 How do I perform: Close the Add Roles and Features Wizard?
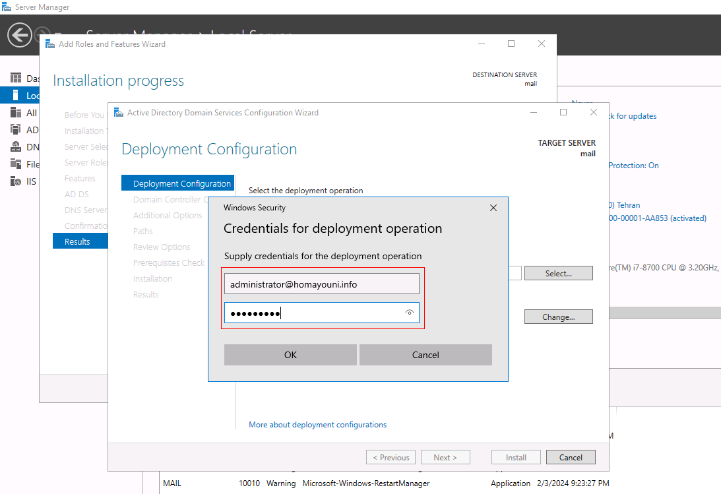[x=541, y=44]
